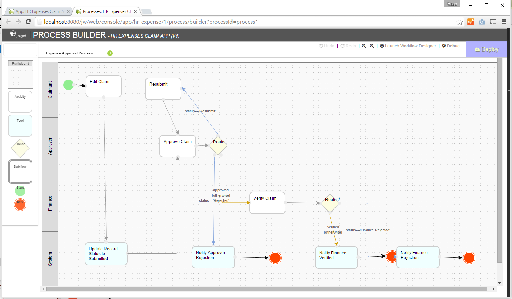Click the Hugo profile button
The width and height of the screenshot is (512, 299).
tap(452, 4)
